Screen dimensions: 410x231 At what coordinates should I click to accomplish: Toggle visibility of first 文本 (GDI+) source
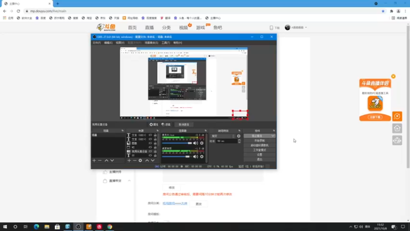click(150, 135)
